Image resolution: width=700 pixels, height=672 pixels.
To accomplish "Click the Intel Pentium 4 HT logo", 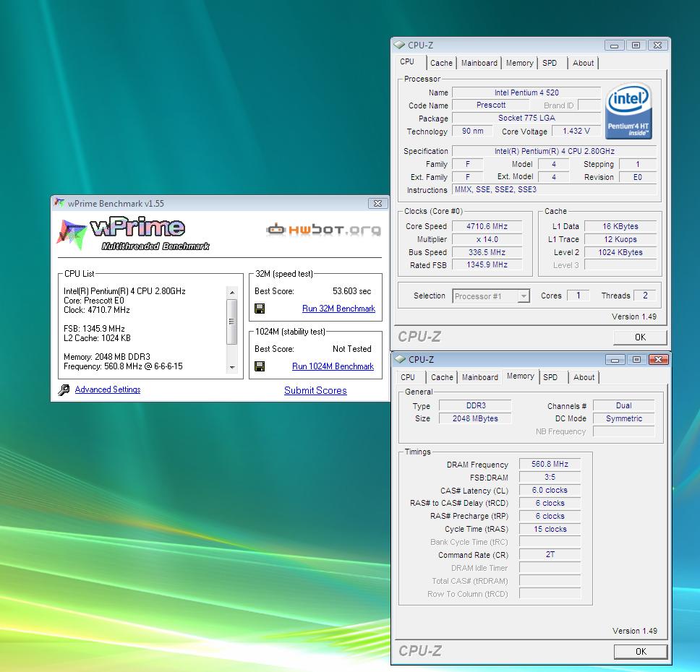I will coord(628,111).
